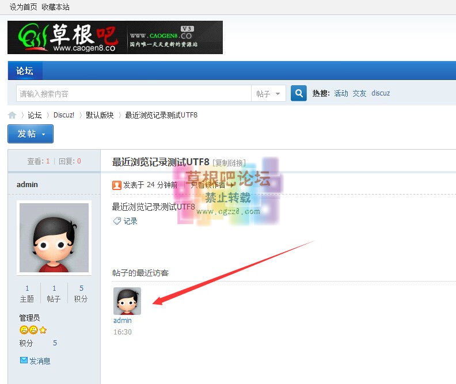Go to 论坛 in breadcrumb
The height and width of the screenshot is (384, 456).
pos(35,115)
